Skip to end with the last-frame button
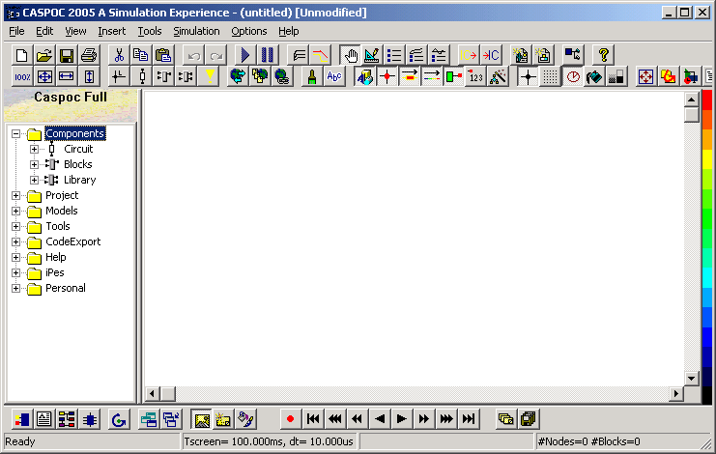Screen dimensions: 716x454 pyautogui.click(x=469, y=419)
